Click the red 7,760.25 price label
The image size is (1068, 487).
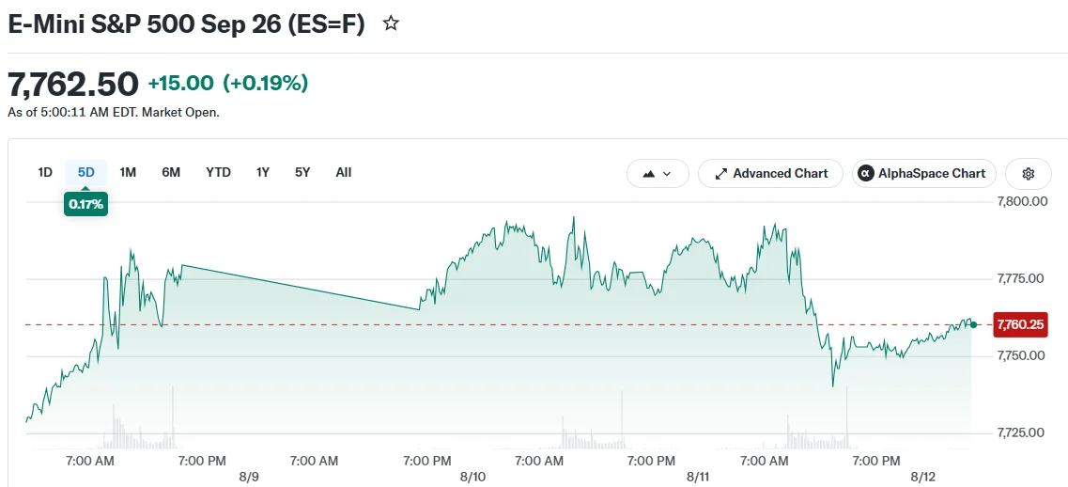(x=1020, y=324)
